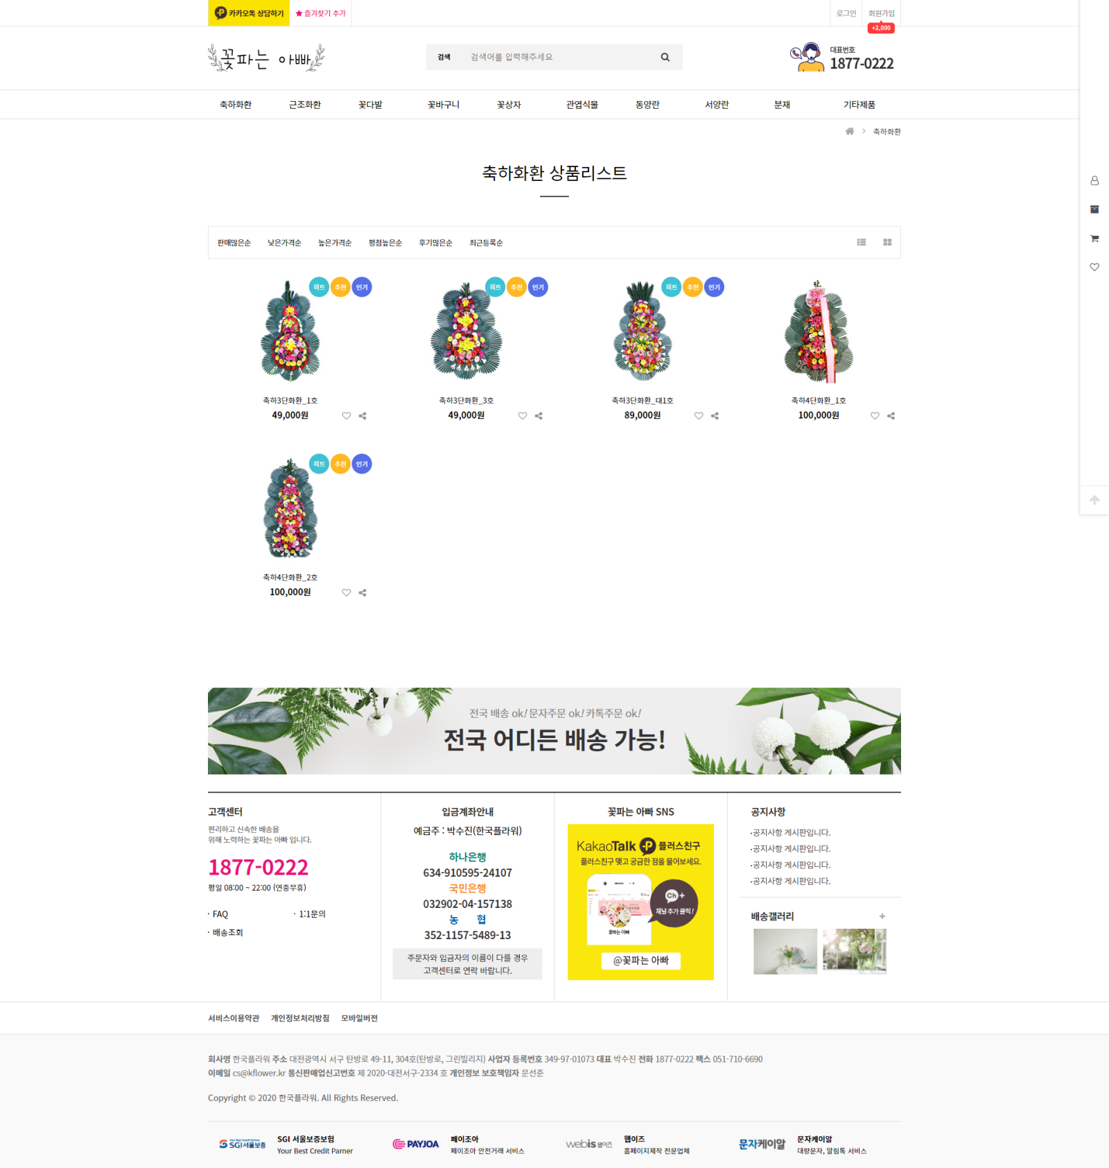The height and width of the screenshot is (1168, 1109).
Task: Click the home icon in breadcrumb
Action: click(x=850, y=131)
